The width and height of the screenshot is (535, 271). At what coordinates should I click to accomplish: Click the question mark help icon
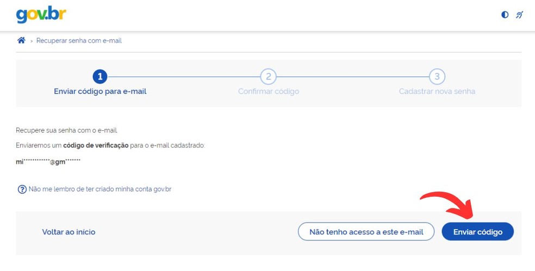click(22, 189)
